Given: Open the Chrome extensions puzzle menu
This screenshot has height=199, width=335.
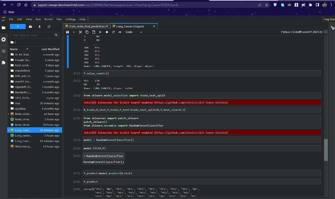Looking at the screenshot, I should (310, 5).
